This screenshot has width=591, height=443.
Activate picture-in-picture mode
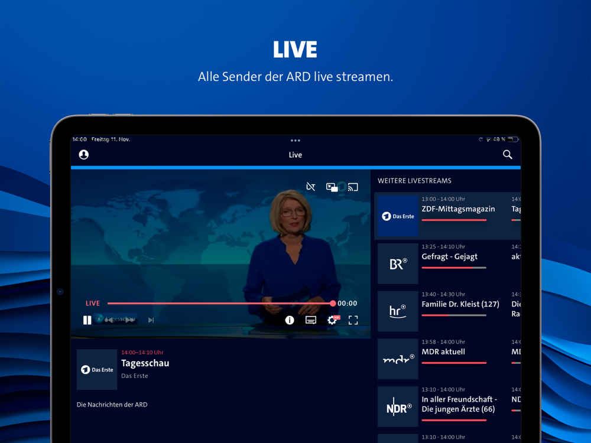332,187
